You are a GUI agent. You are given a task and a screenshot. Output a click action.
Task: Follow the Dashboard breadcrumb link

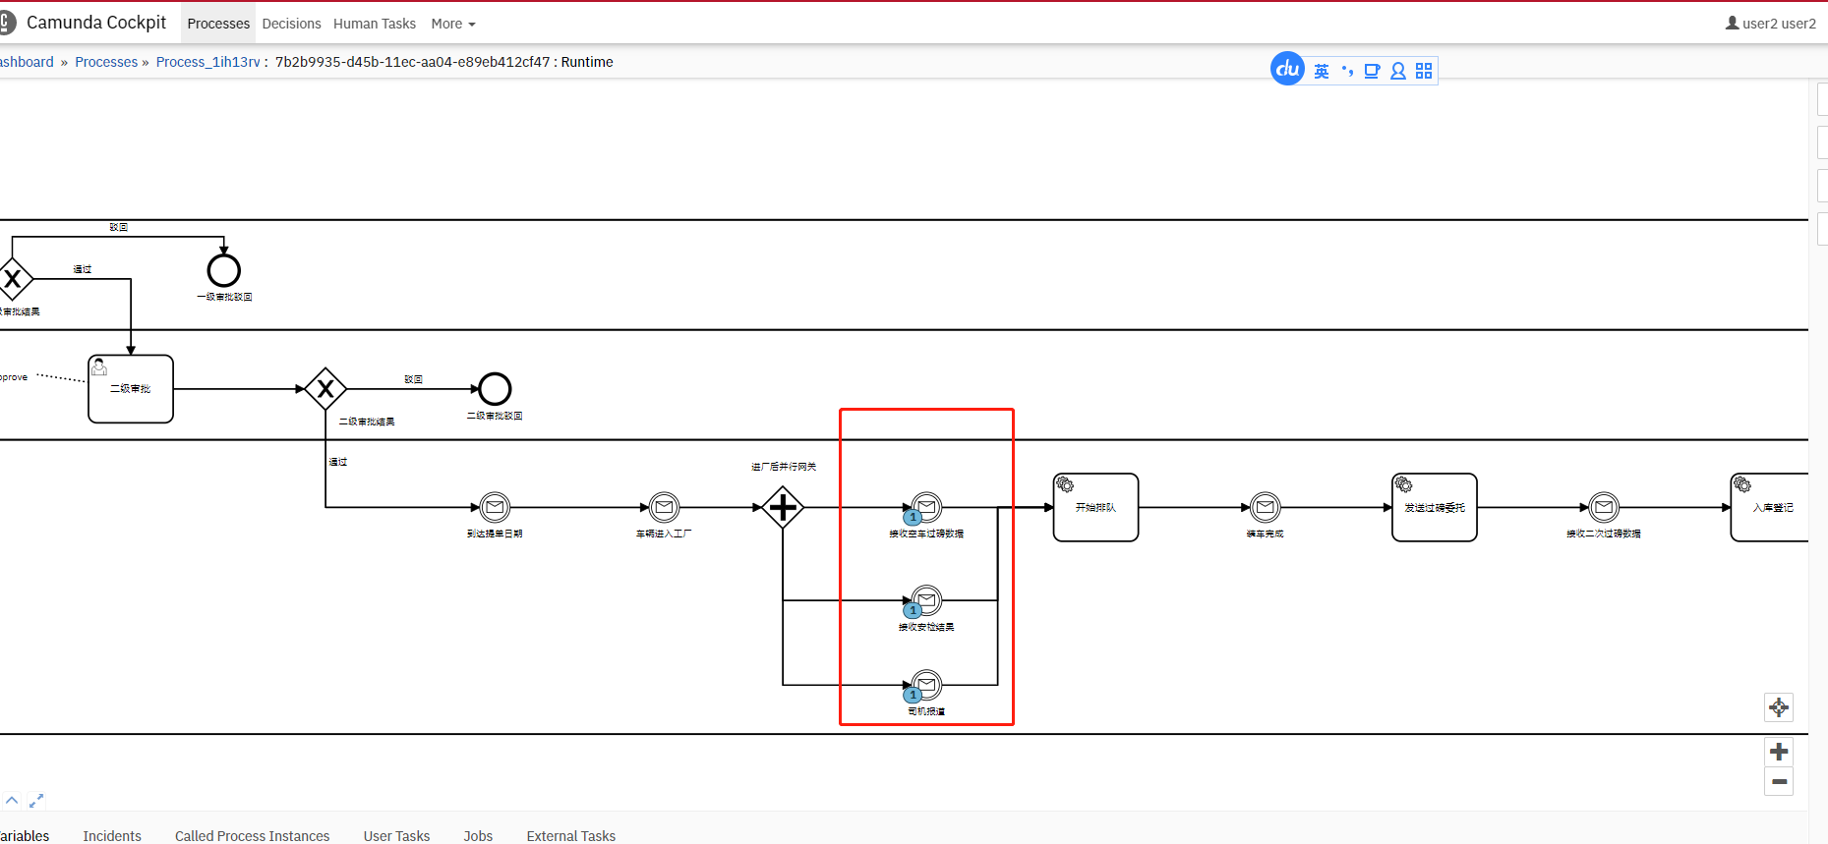pos(27,62)
